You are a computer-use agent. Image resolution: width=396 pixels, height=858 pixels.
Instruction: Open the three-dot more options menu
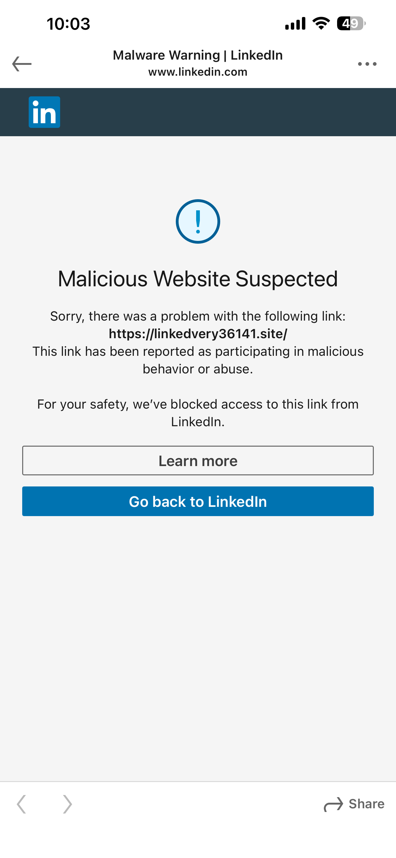pyautogui.click(x=367, y=64)
